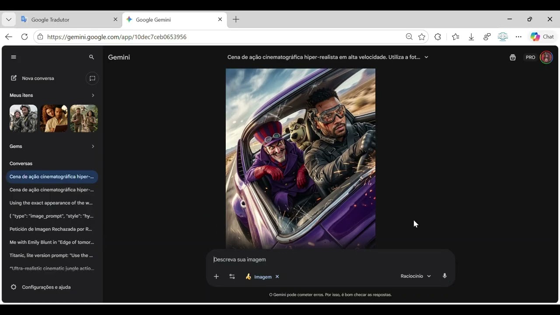The width and height of the screenshot is (560, 315).
Task: Start a new chat via Nova conversa
Action: click(32, 78)
